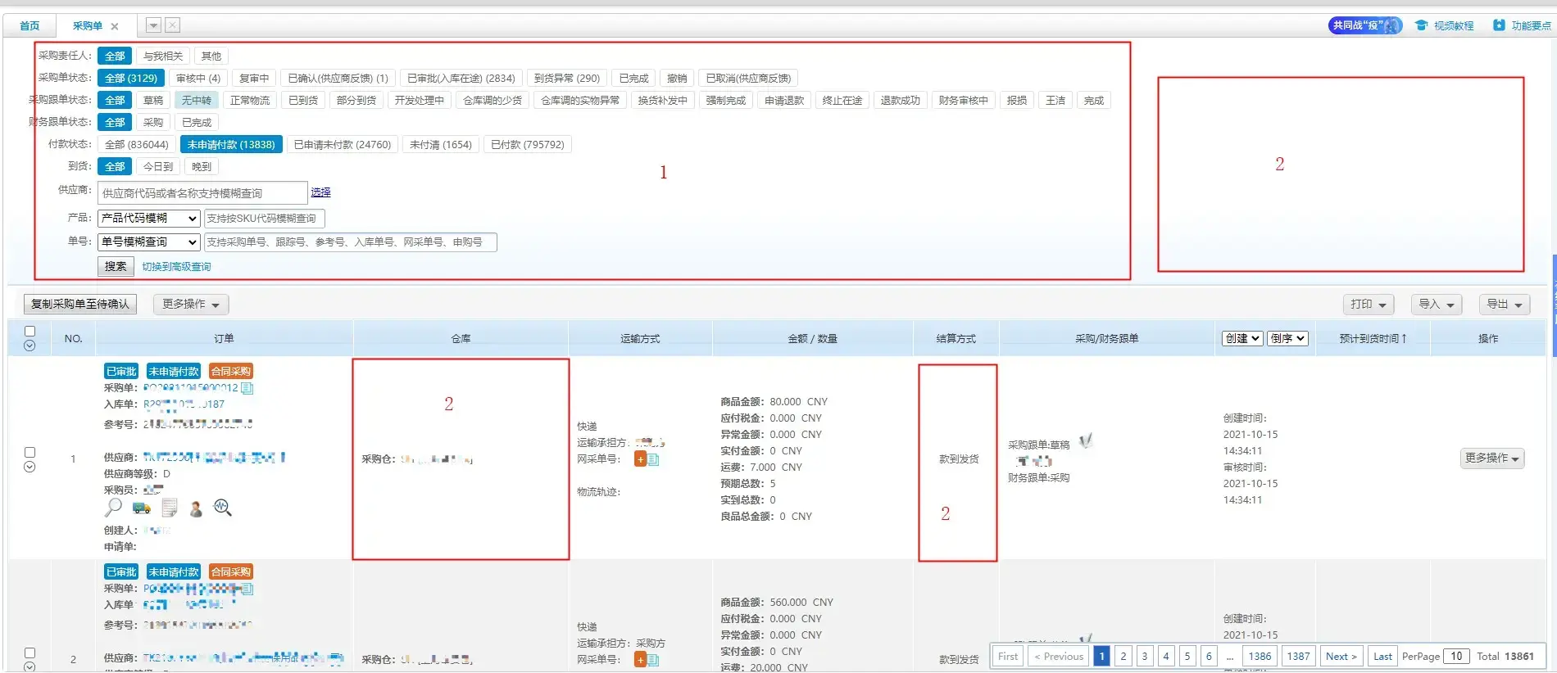Image resolution: width=1557 pixels, height=673 pixels.
Task: Click the orange plus icon beside 网采单号 in row 1
Action: (640, 459)
